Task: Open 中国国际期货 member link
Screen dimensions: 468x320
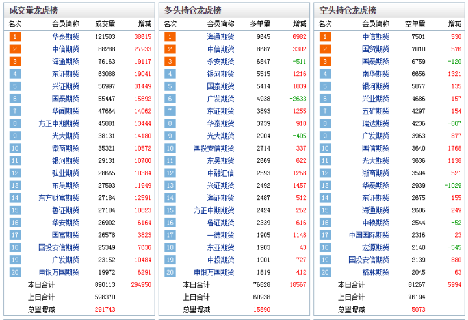Action: pyautogui.click(x=369, y=235)
